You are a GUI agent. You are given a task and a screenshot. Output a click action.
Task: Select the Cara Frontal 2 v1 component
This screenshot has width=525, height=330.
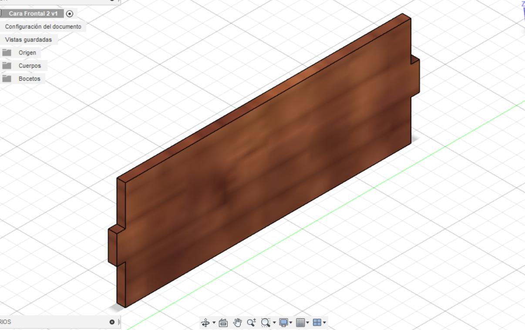(33, 14)
